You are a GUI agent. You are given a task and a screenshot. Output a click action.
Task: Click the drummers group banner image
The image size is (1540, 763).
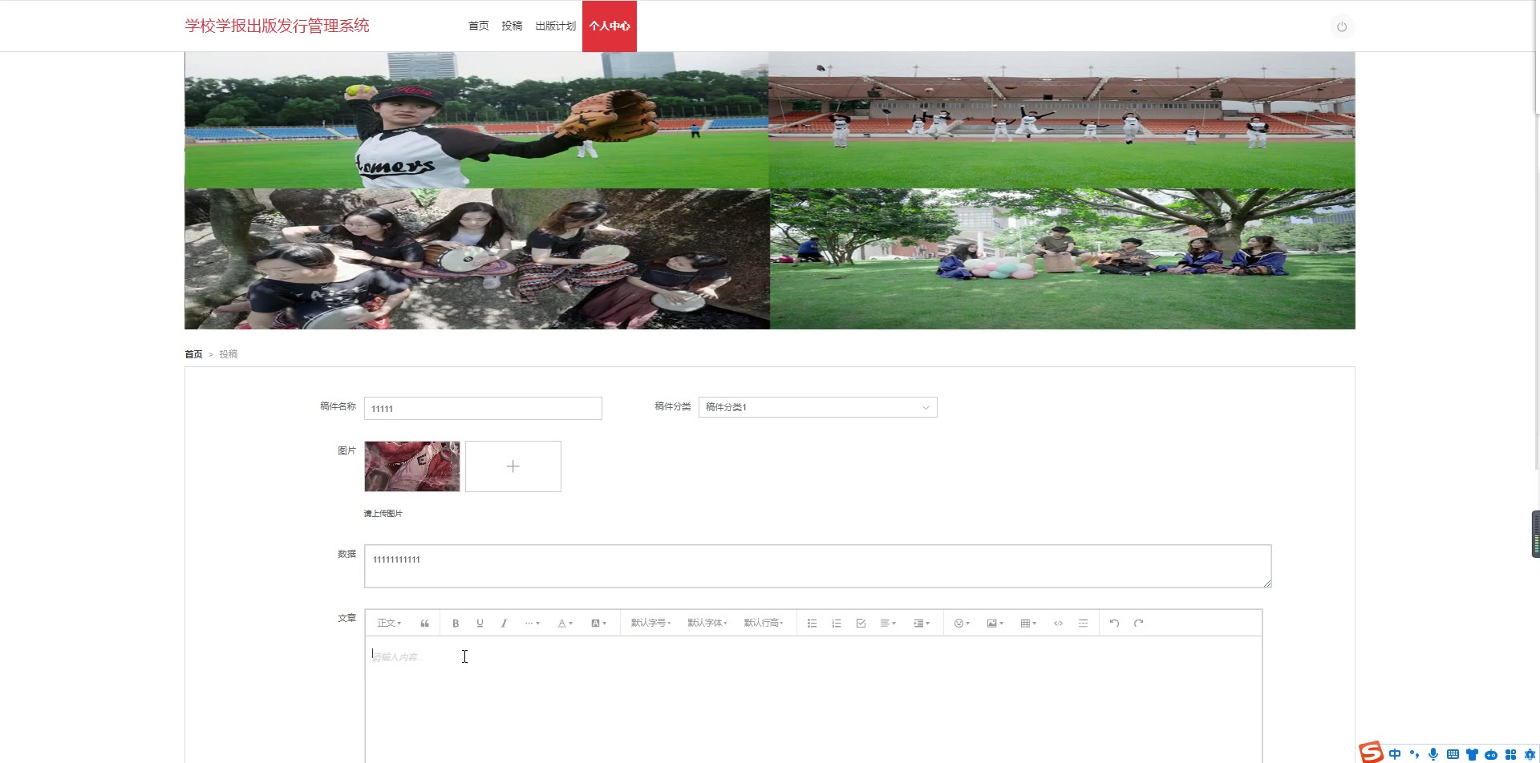[477, 259]
